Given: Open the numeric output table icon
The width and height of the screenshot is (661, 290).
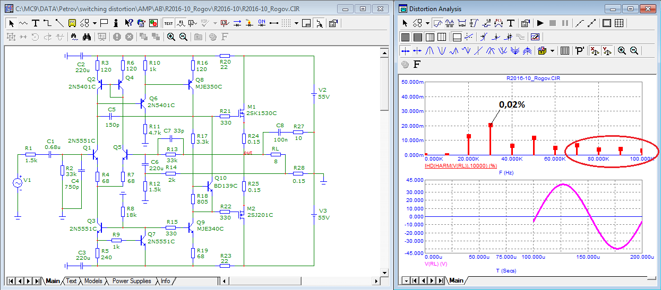Looking at the screenshot, I should coord(565,50).
